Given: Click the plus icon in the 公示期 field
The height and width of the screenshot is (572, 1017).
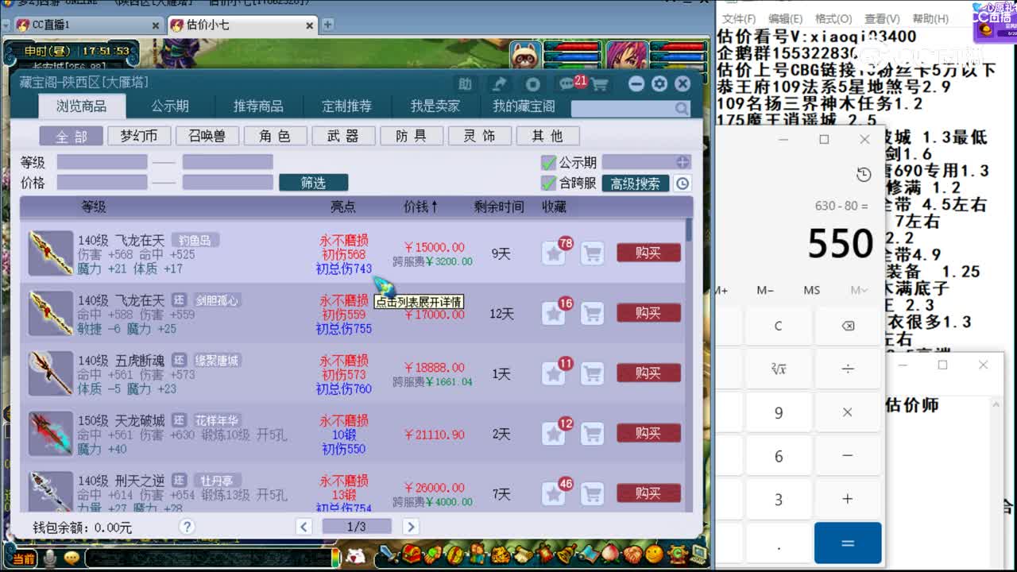Looking at the screenshot, I should 683,162.
